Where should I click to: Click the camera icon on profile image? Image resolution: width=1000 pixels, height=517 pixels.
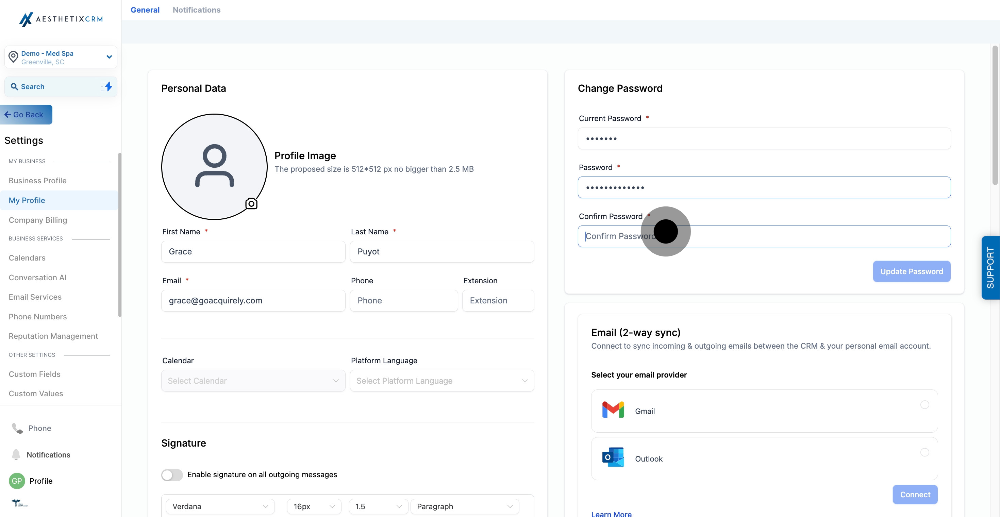click(x=251, y=203)
